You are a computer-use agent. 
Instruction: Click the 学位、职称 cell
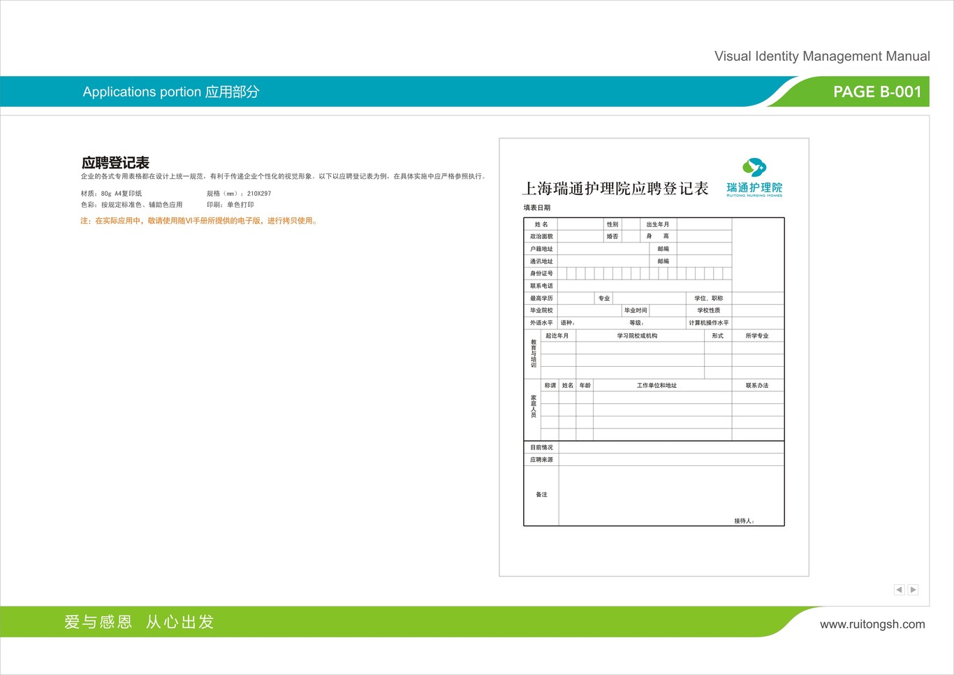coord(709,298)
